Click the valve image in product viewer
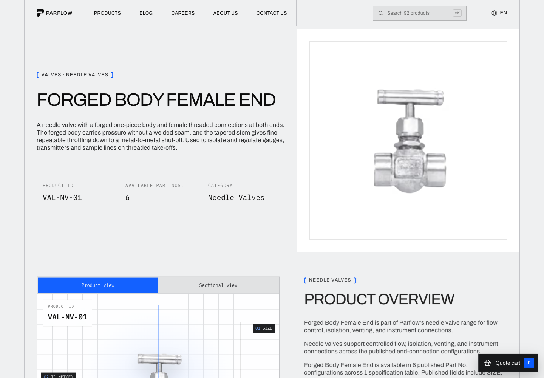The height and width of the screenshot is (378, 544). (159, 365)
